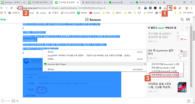Expand 'Apple 카테고리 글' with the chevron
Image resolution: width=195 pixels, height=104 pixels.
coord(187,28)
